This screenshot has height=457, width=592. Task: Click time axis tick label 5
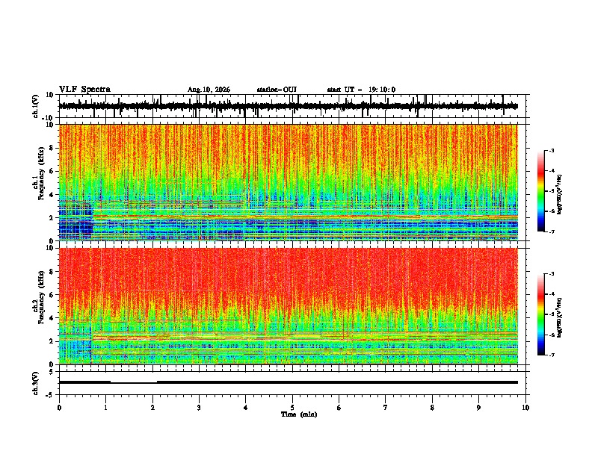click(x=292, y=408)
